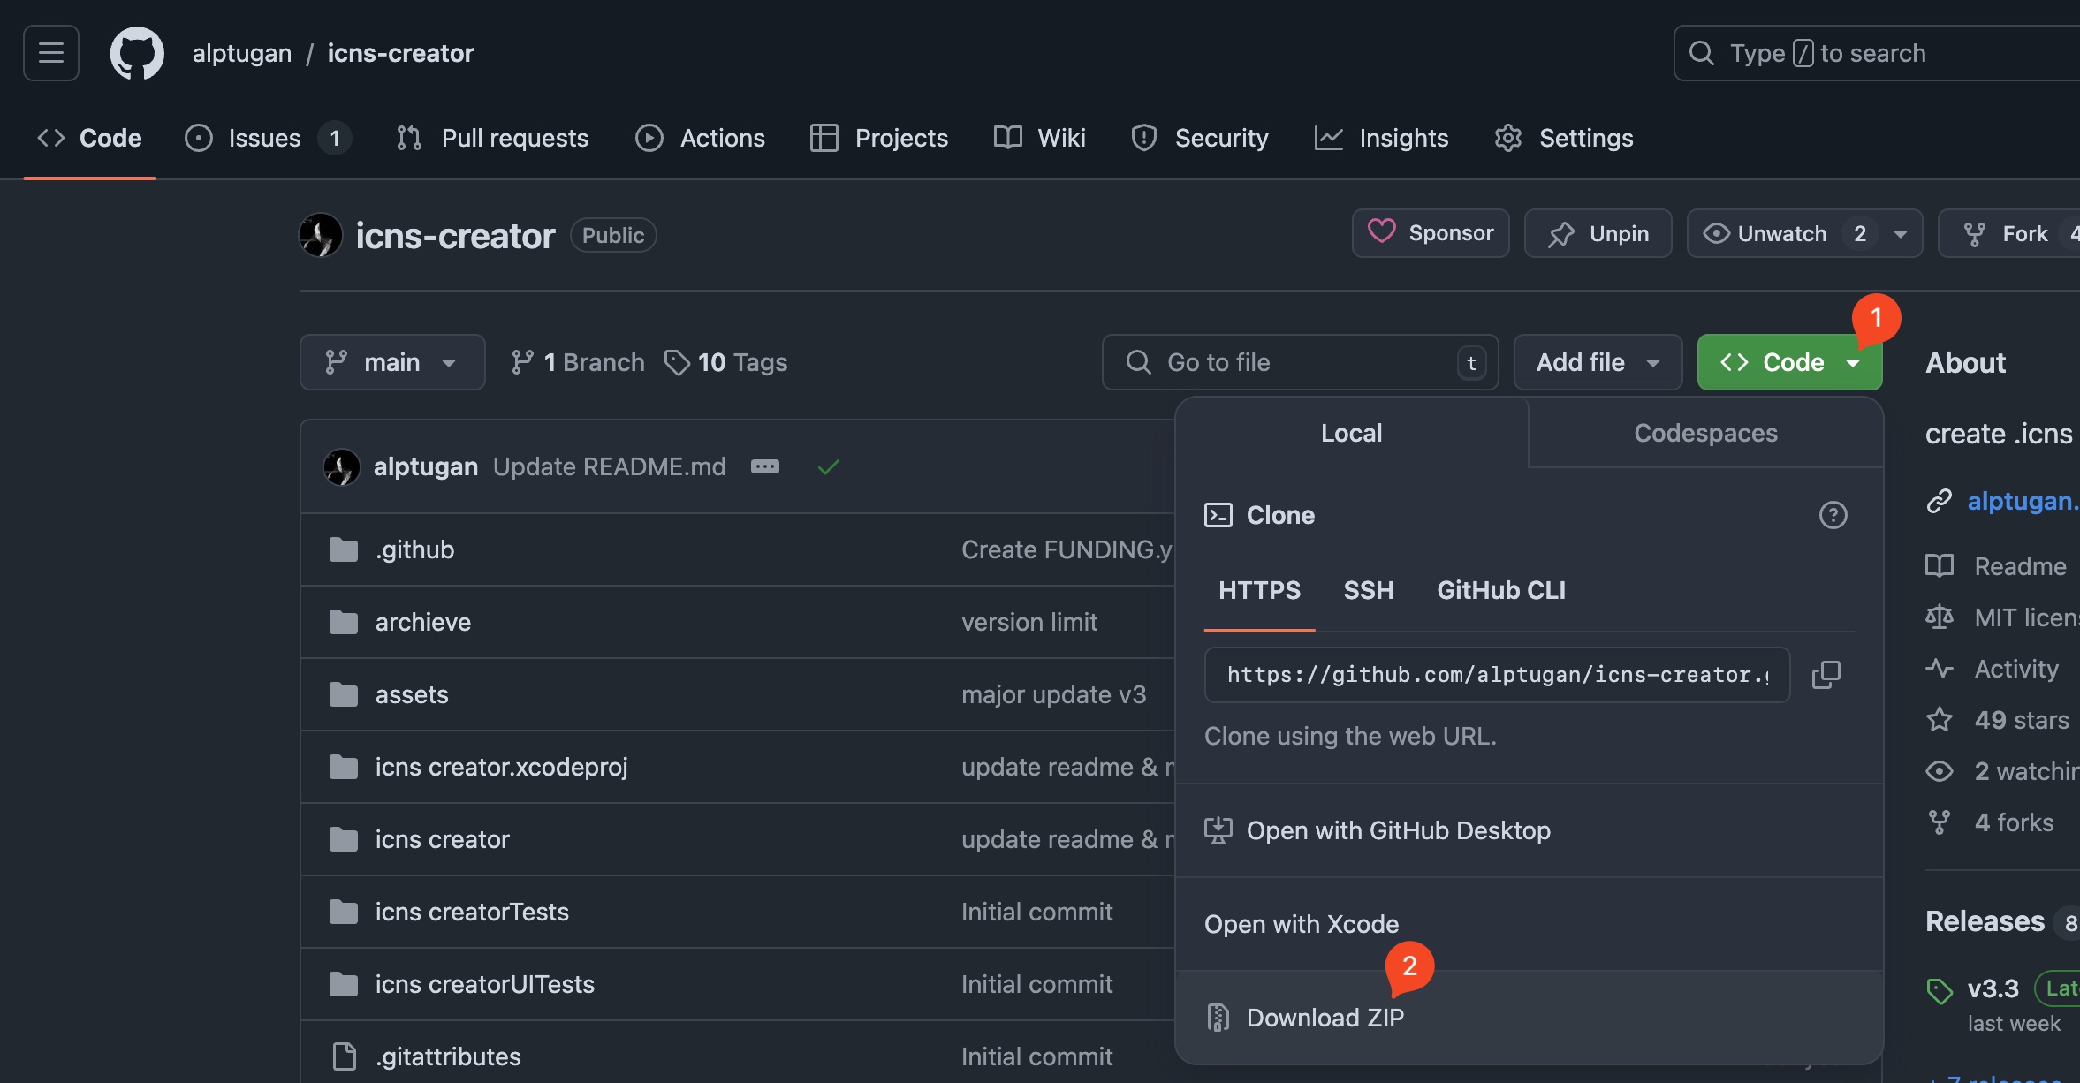Click the Sponsor heart button
2080x1083 pixels.
(1431, 233)
